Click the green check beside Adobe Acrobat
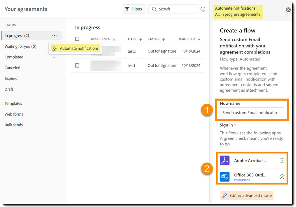 point(282,160)
